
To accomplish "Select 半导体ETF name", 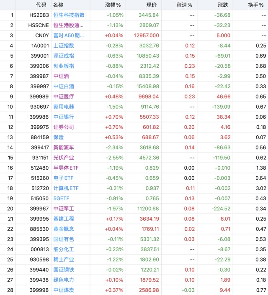I will pyautogui.click(x=66, y=168).
